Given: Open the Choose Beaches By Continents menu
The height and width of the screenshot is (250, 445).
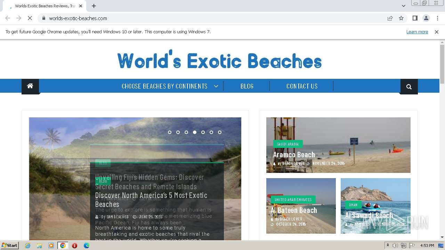Looking at the screenshot, I should [164, 86].
